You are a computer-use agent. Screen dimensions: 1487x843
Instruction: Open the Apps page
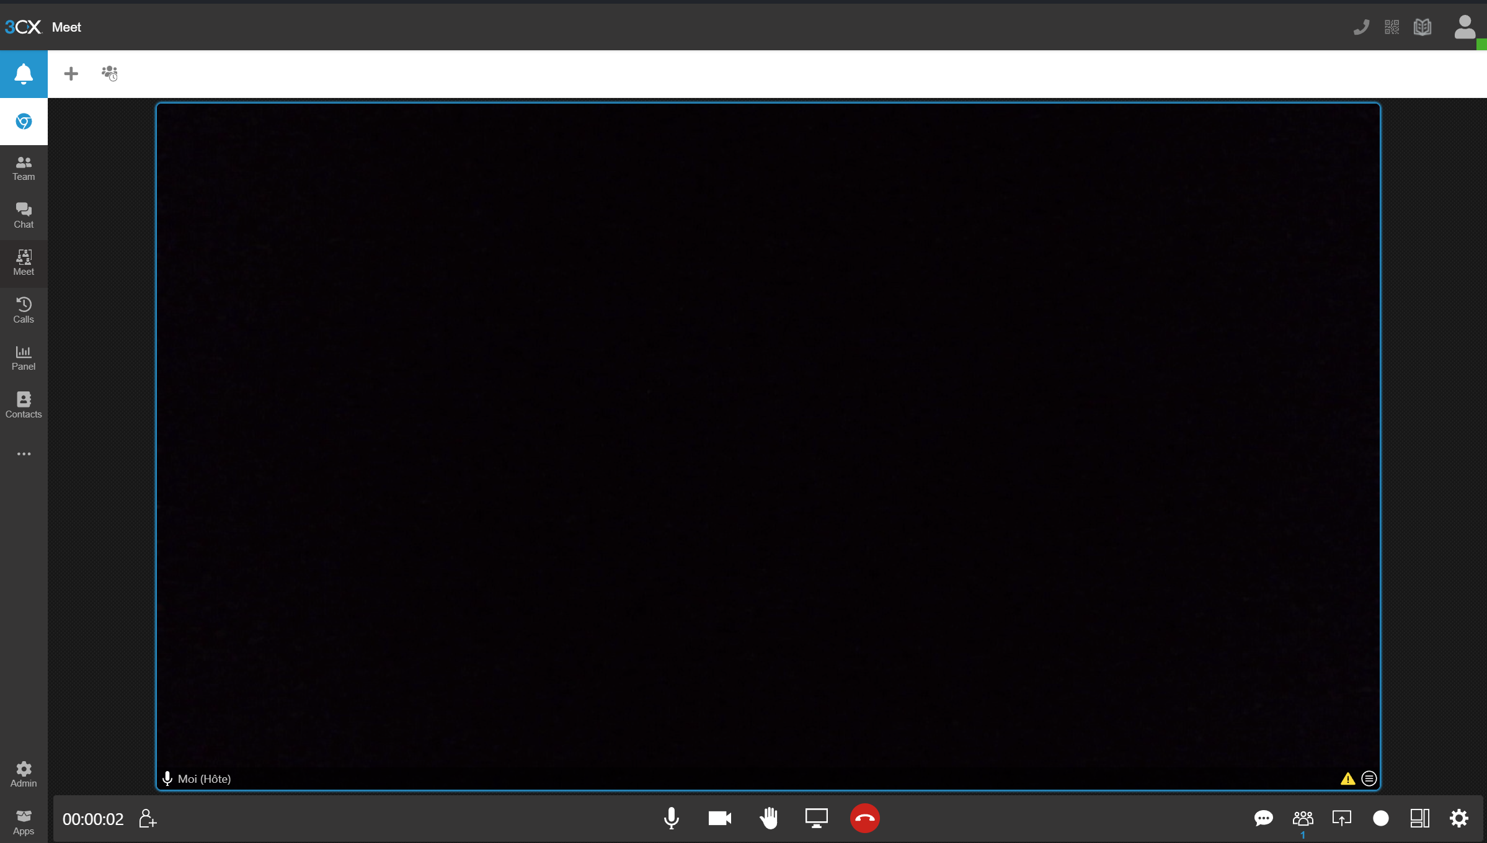[24, 823]
